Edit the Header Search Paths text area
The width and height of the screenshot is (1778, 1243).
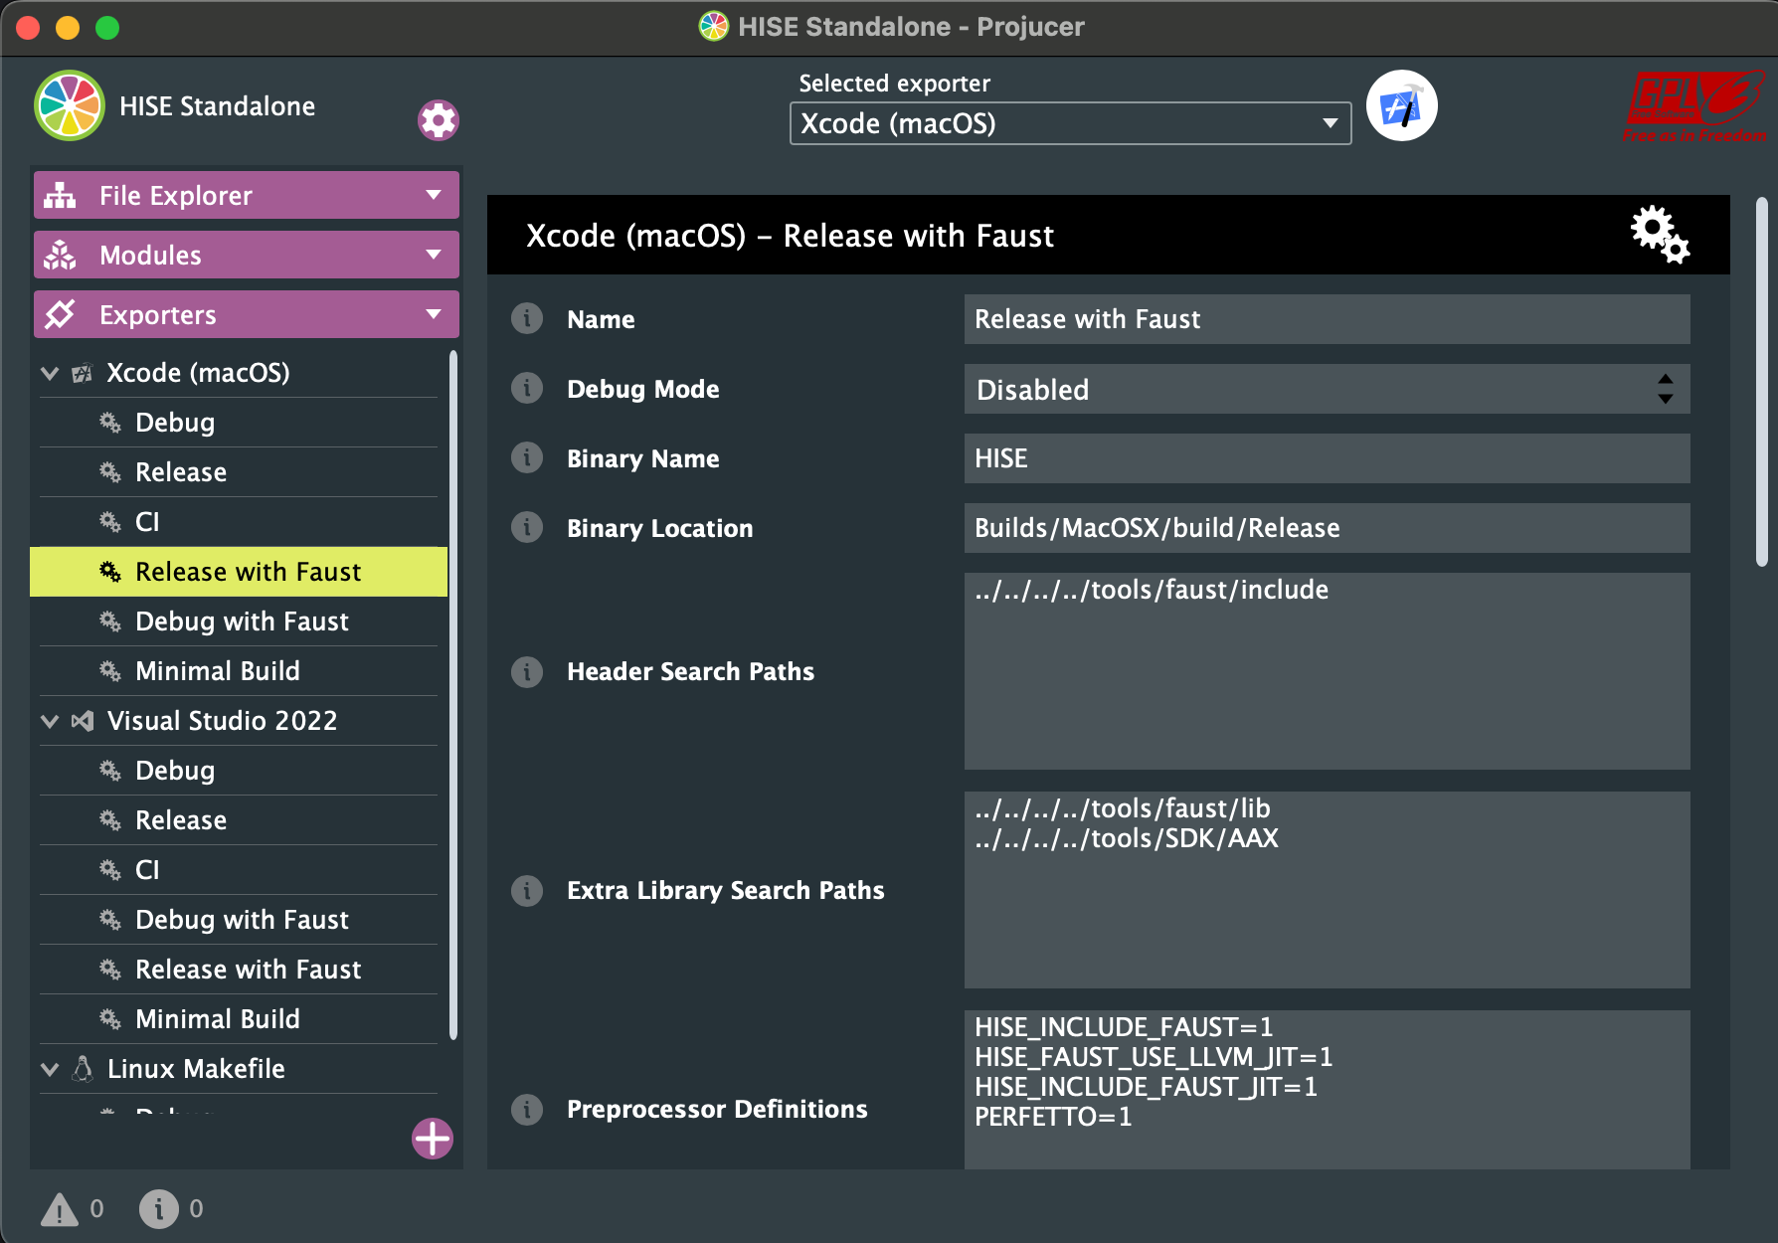click(x=1327, y=671)
